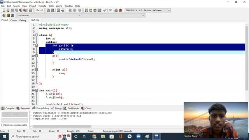This screenshot has width=249, height=140.
Task: Collapse the class A fold at line 4
Action: point(37,35)
